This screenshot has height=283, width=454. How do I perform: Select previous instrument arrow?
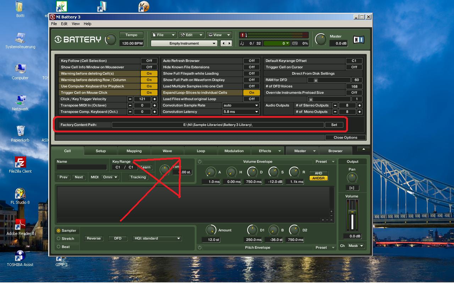click(223, 44)
